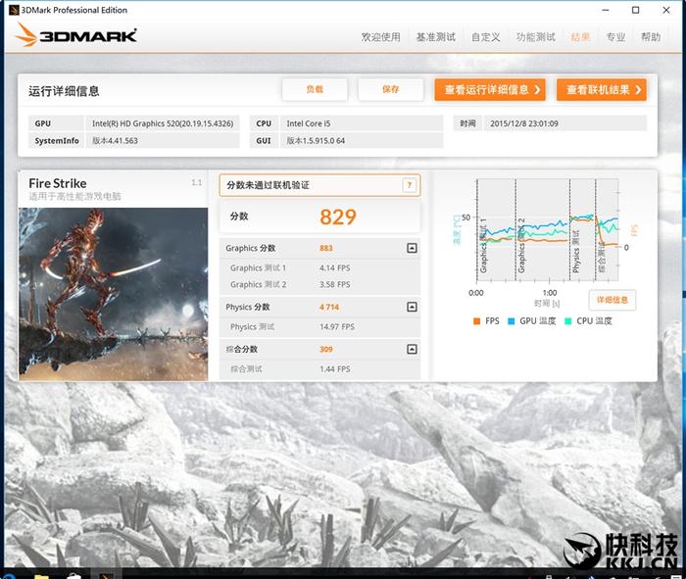Go to the 结果 tab
The height and width of the screenshot is (579, 686).
[580, 37]
